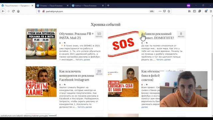Click the date badge showing 20
The height and width of the screenshot is (120, 213).
pos(99,72)
